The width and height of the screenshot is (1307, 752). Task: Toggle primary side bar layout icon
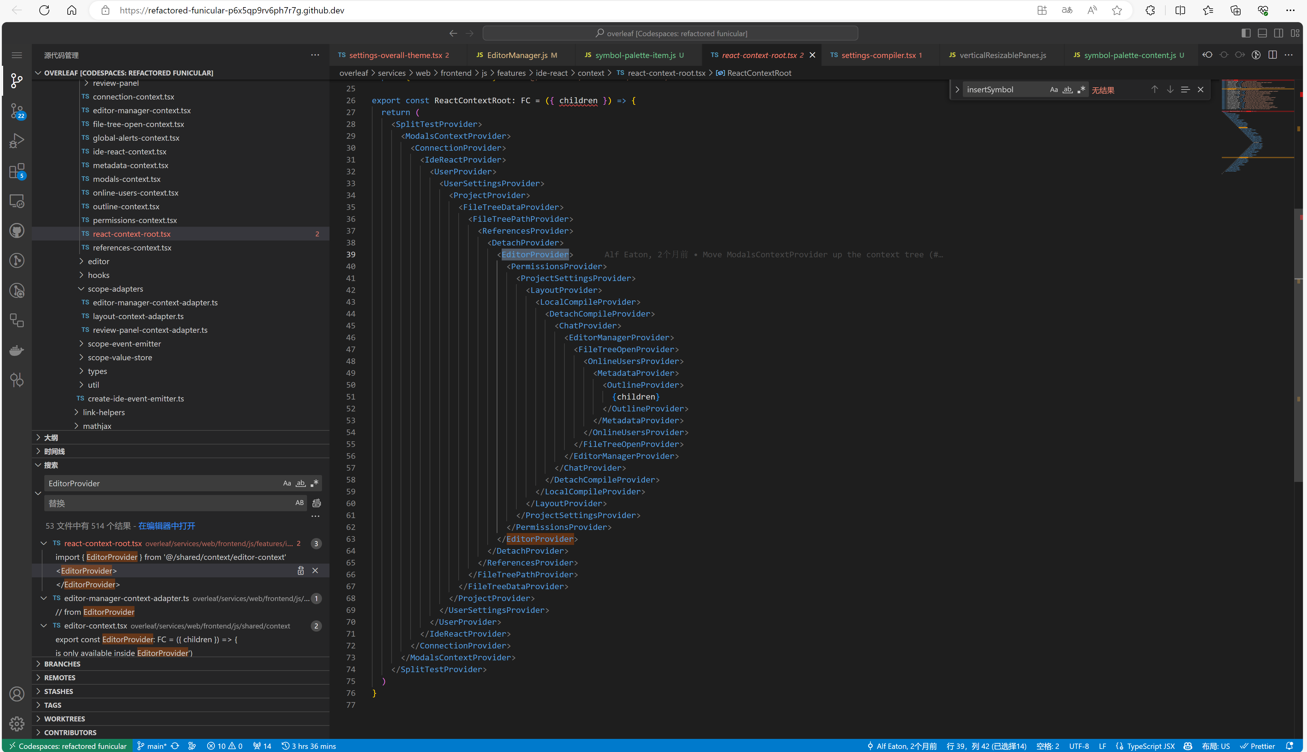1246,33
